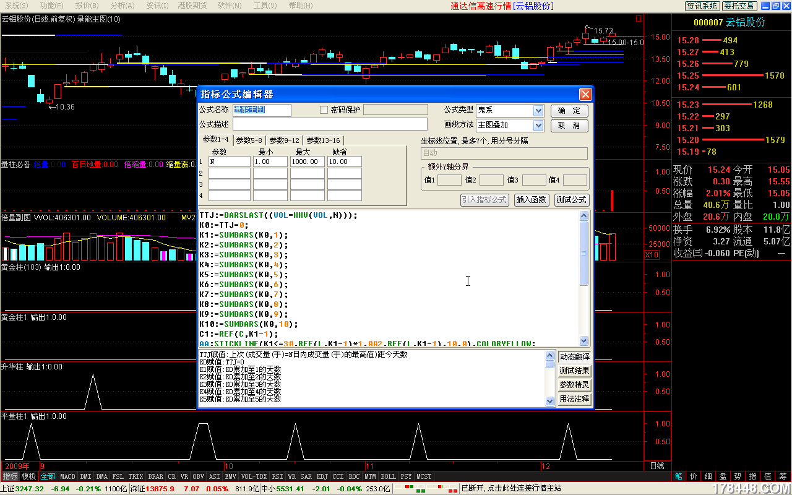Switch to the KDJ indicator
This screenshot has height=495, width=792.
point(322,476)
